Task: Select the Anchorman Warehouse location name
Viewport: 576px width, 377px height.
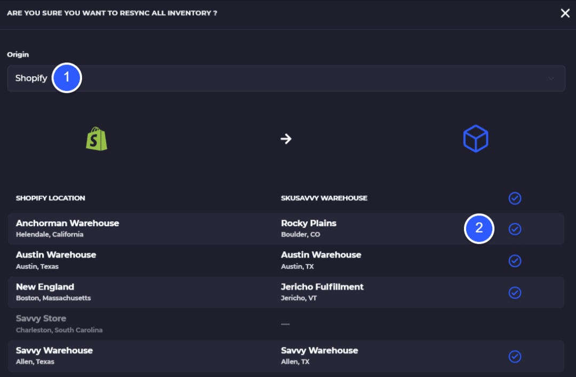Action: point(68,223)
